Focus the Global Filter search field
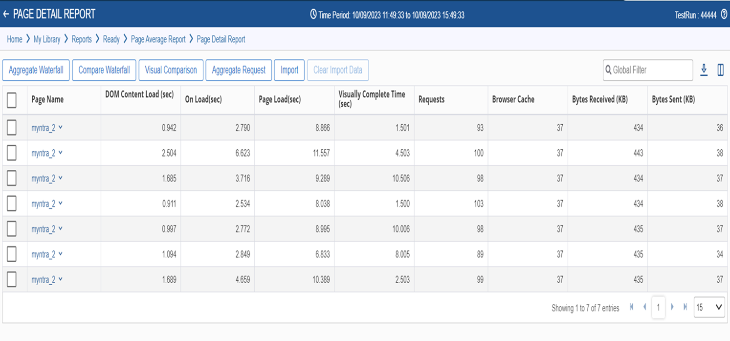 (x=648, y=70)
